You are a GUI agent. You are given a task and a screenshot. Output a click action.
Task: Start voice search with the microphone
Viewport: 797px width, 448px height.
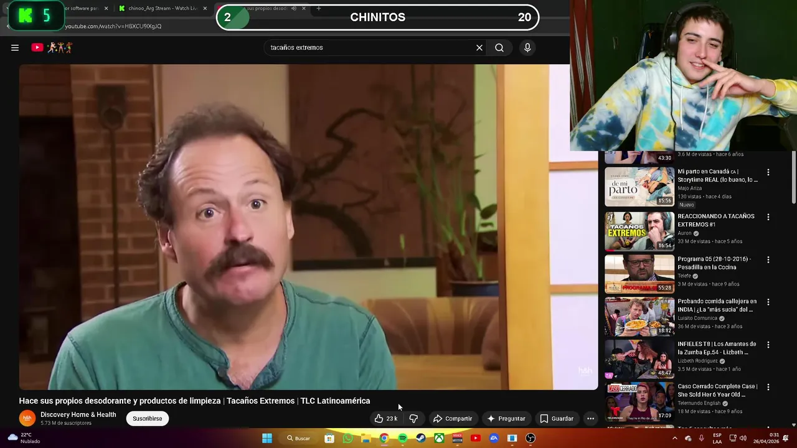coord(527,47)
